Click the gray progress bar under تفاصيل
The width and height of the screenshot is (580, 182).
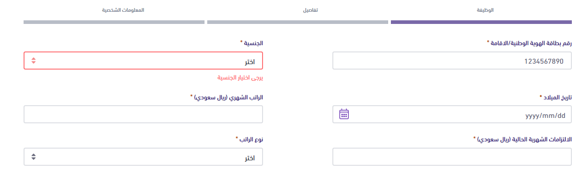pos(297,22)
